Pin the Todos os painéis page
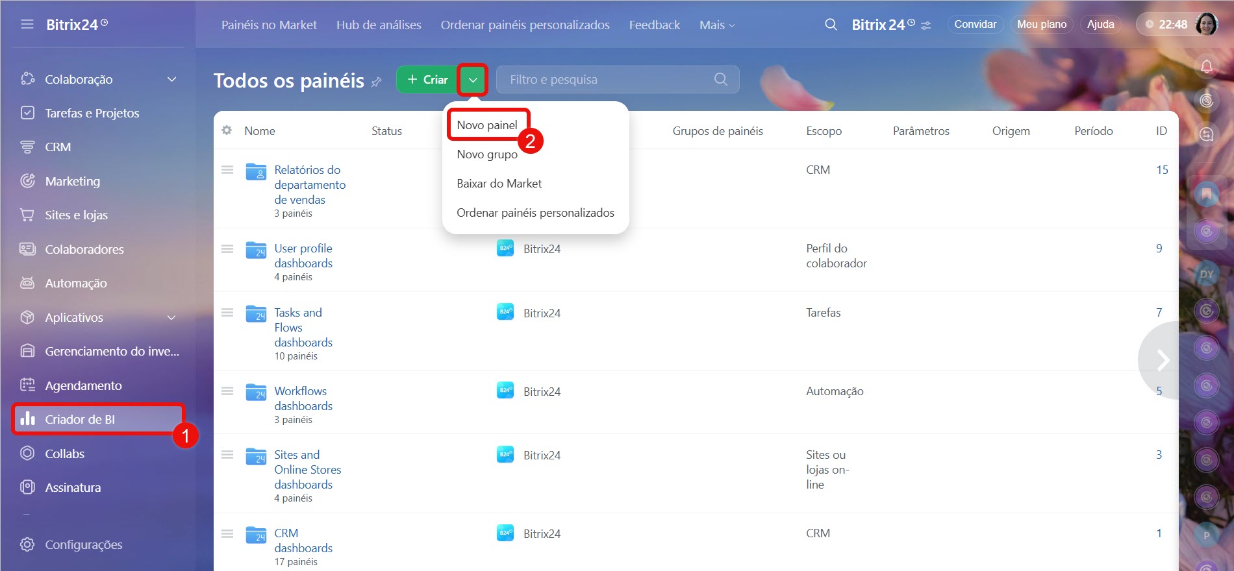Screen dimensions: 1234x571 pos(377,82)
